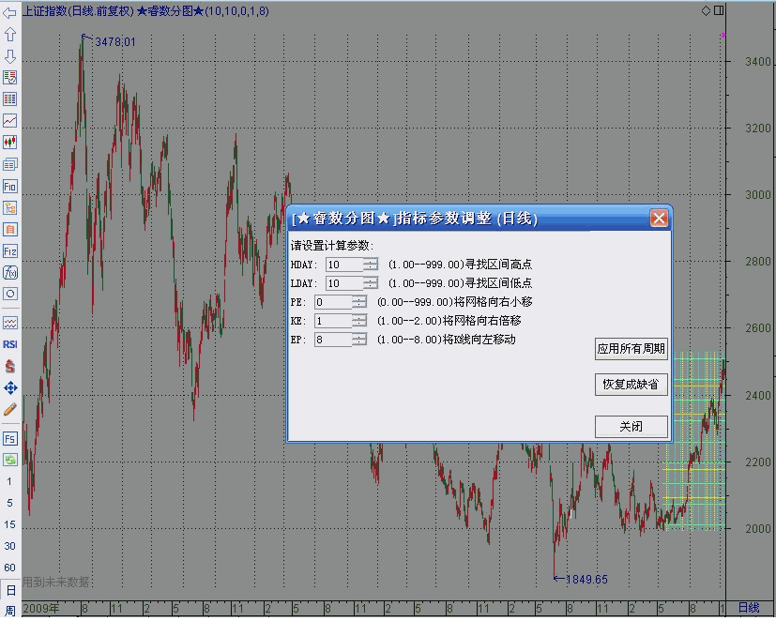Click the split window icon at top right
776x621 pixels.
[x=719, y=10]
